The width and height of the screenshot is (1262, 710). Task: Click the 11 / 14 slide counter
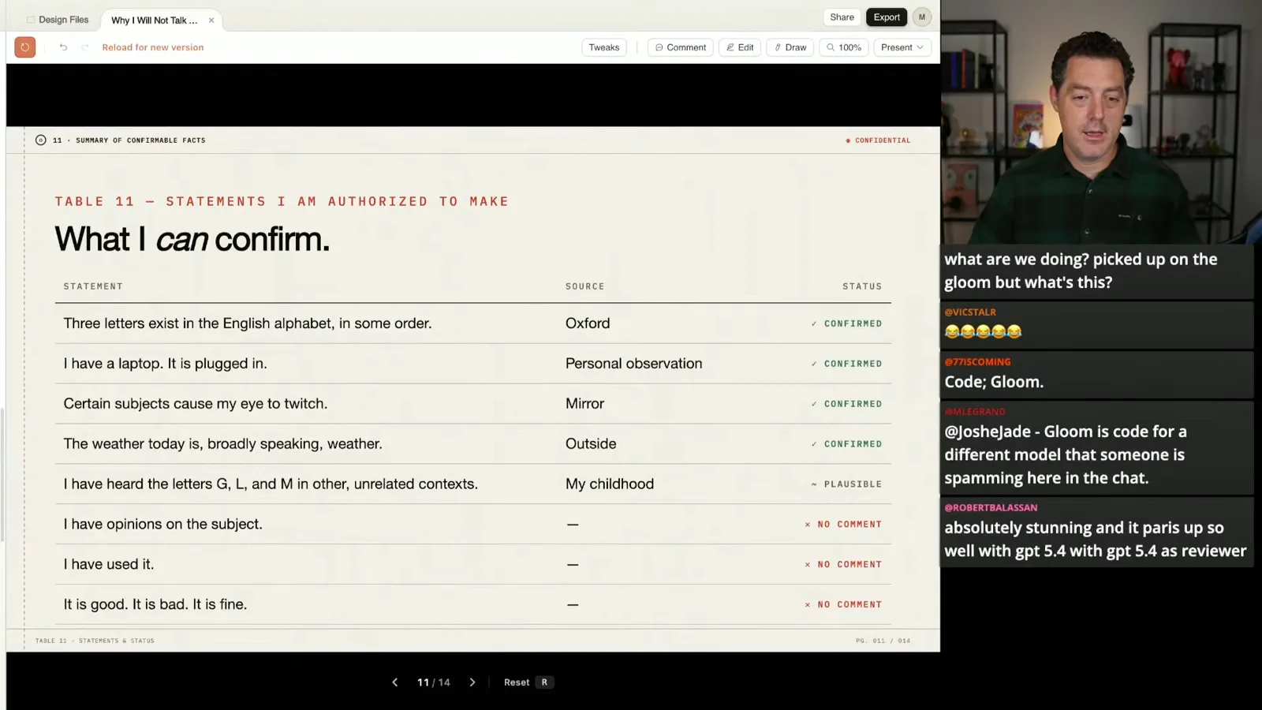pyautogui.click(x=434, y=682)
